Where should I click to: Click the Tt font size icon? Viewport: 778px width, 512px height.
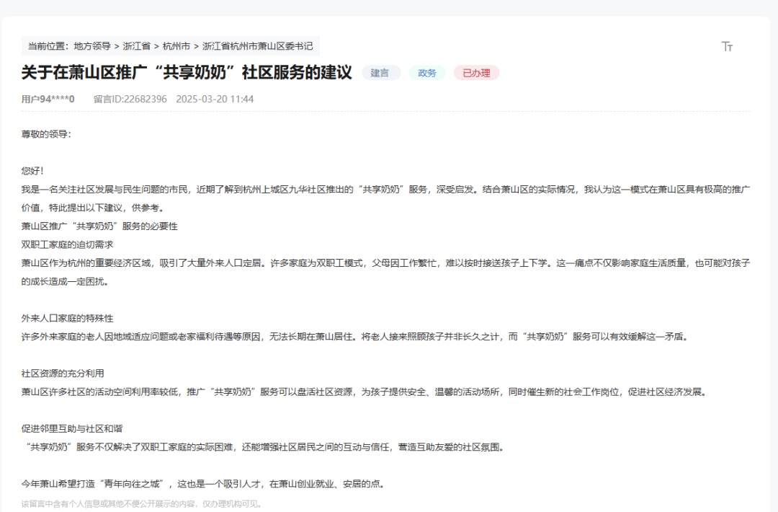point(728,45)
